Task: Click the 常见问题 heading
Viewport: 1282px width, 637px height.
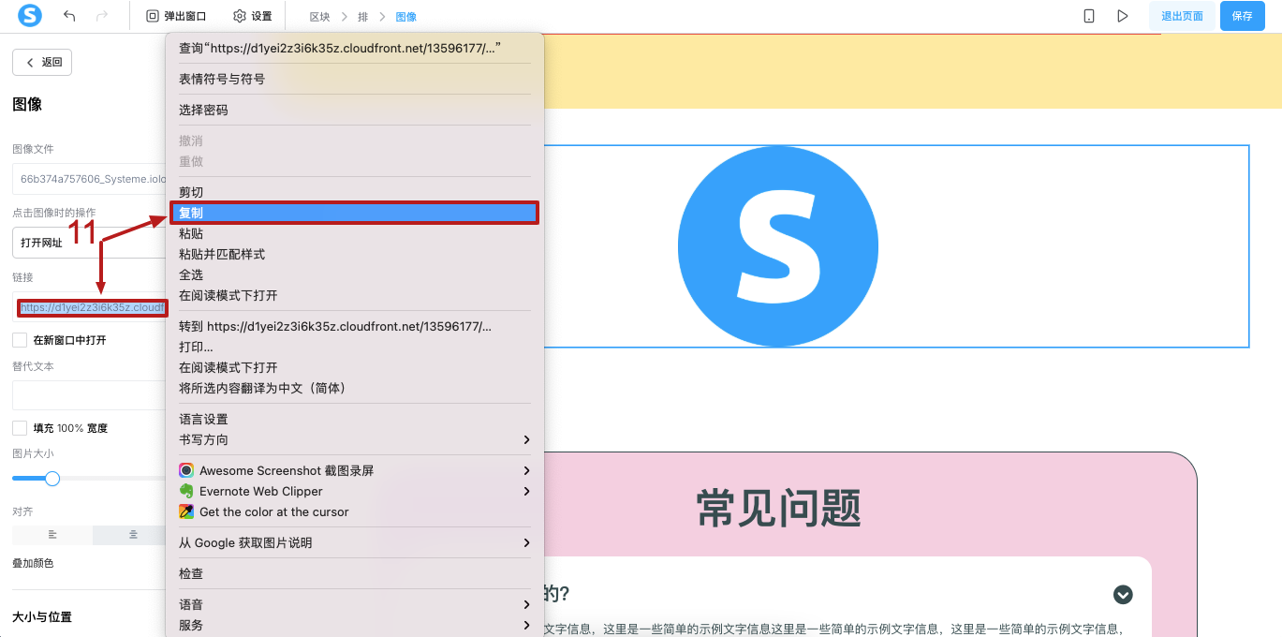Action: pyautogui.click(x=778, y=509)
